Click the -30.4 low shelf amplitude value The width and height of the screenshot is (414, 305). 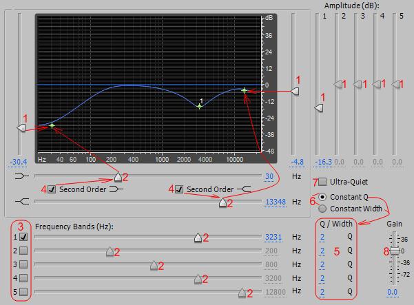[18, 162]
